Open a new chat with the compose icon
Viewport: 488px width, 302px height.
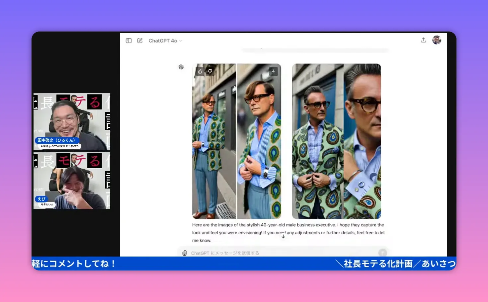point(140,40)
